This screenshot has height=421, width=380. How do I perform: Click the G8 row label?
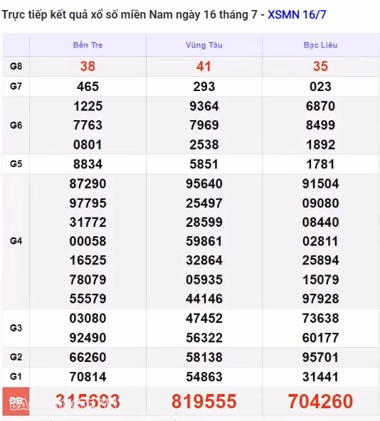click(x=16, y=66)
